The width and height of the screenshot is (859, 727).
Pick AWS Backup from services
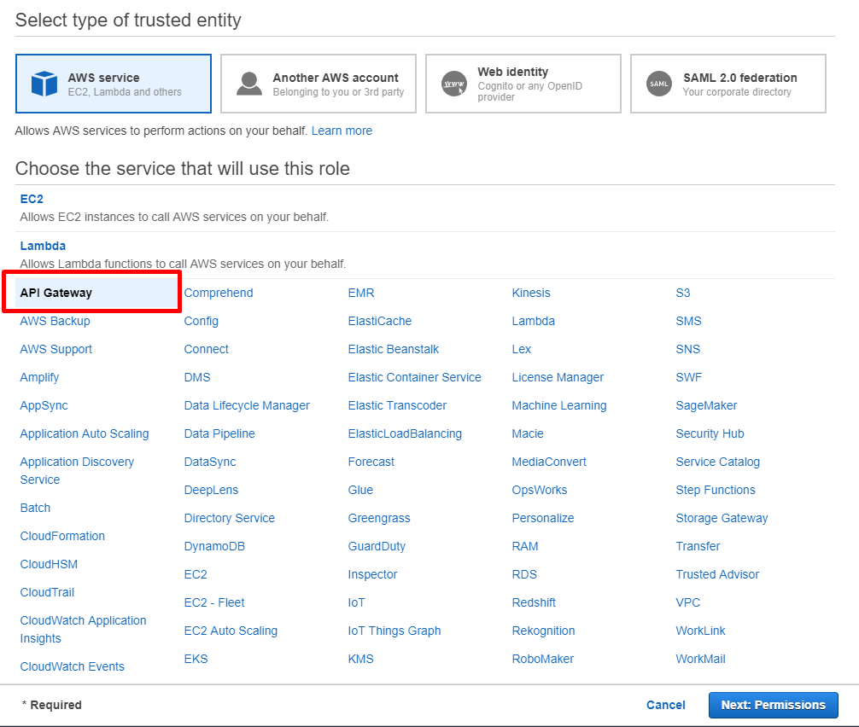55,322
